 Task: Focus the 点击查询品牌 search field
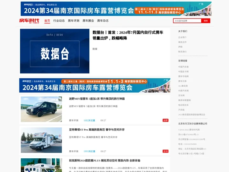187,21
